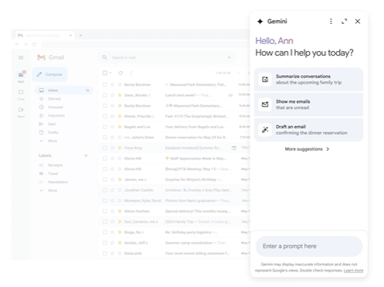Pick the Draft an email suggestion
This screenshot has height=287, width=384.
(x=308, y=130)
